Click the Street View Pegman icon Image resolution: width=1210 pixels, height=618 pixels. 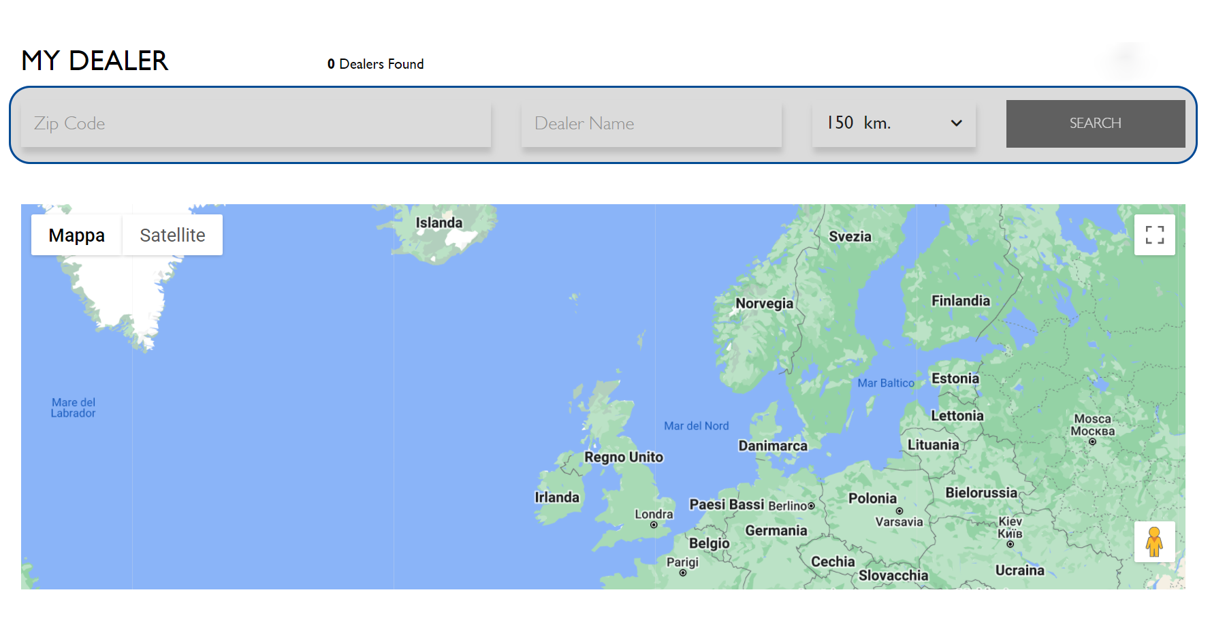click(x=1154, y=542)
